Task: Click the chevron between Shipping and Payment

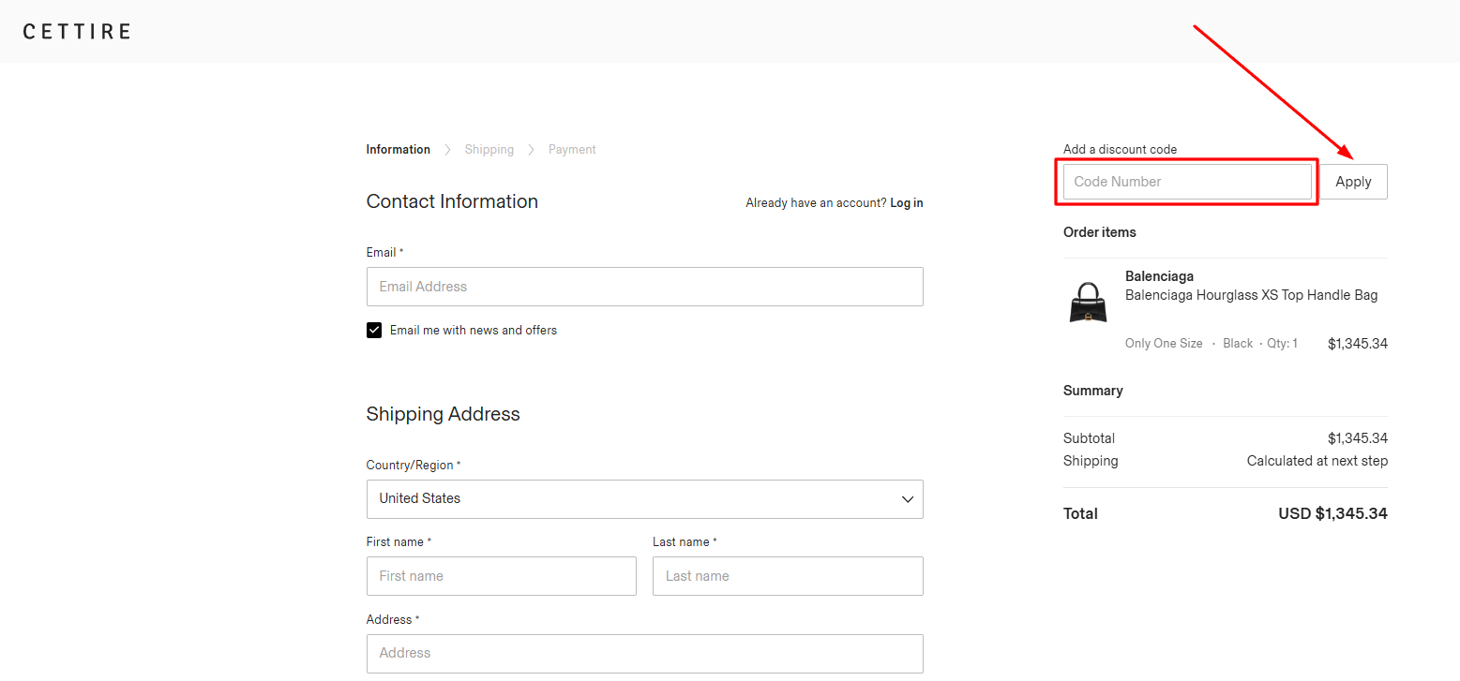Action: pyautogui.click(x=531, y=149)
